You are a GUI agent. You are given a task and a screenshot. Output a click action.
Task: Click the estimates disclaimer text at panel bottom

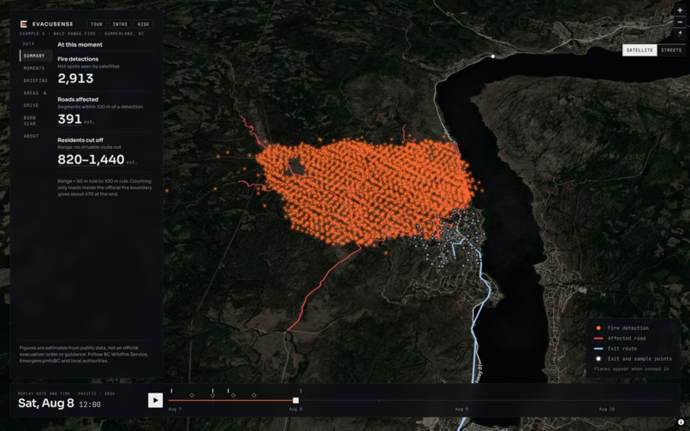click(84, 354)
